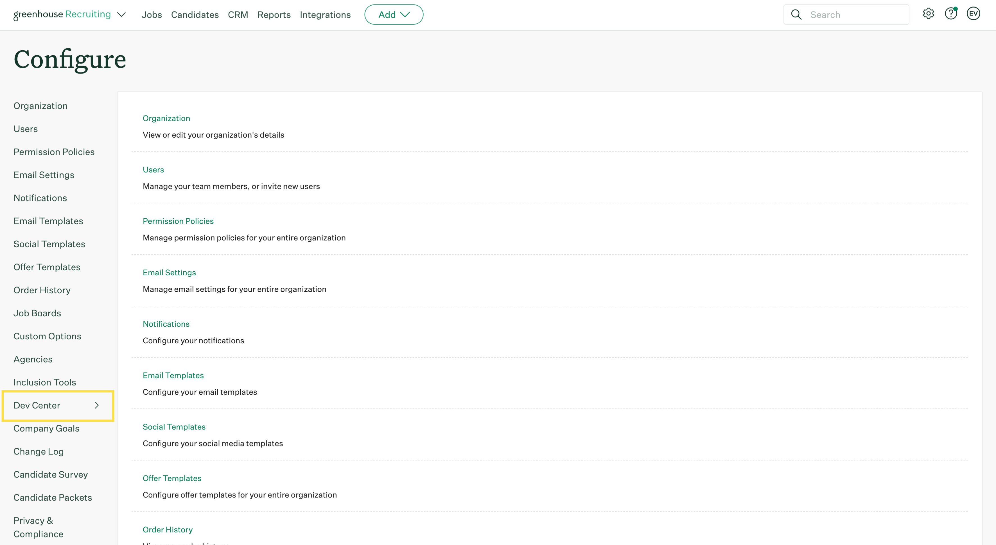Open Candidate Survey from the sidebar
Viewport: 996px width, 545px height.
pos(50,474)
